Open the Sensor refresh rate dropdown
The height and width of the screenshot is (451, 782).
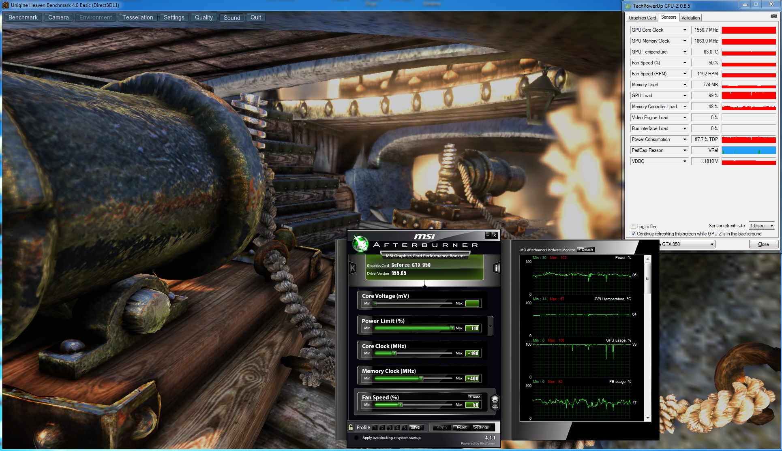[x=762, y=226]
